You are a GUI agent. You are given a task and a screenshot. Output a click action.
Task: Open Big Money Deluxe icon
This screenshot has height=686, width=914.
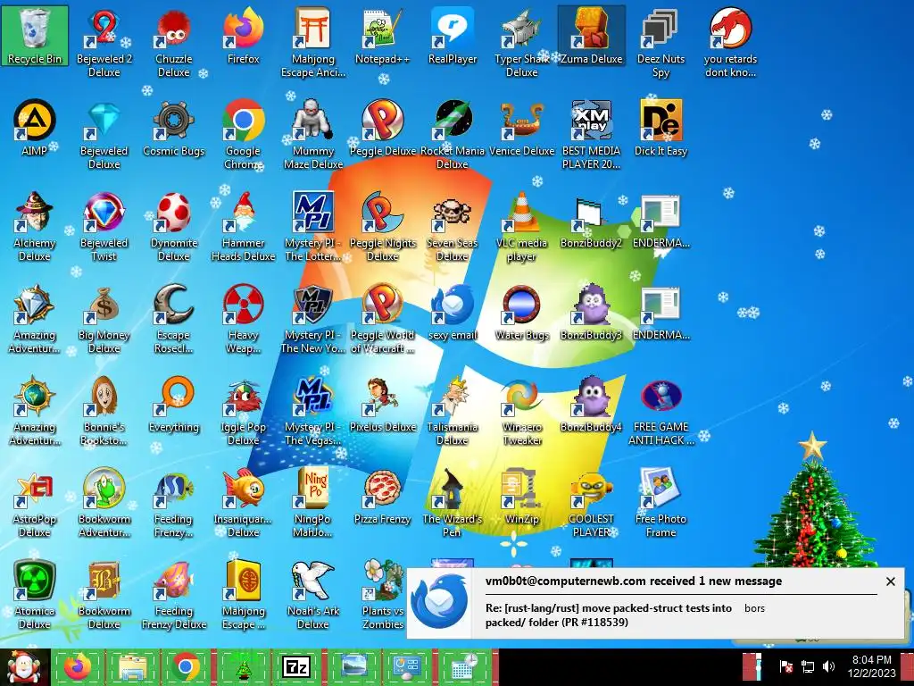(104, 319)
